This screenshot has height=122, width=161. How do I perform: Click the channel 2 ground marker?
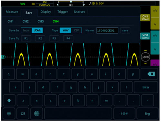[x=3, y=57]
